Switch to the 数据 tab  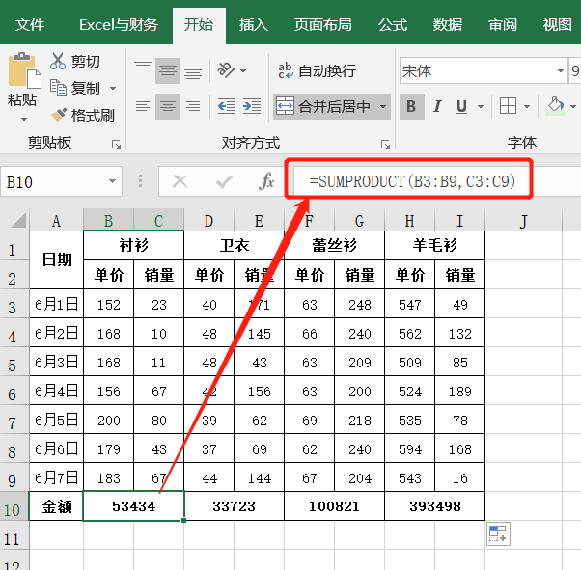point(448,25)
